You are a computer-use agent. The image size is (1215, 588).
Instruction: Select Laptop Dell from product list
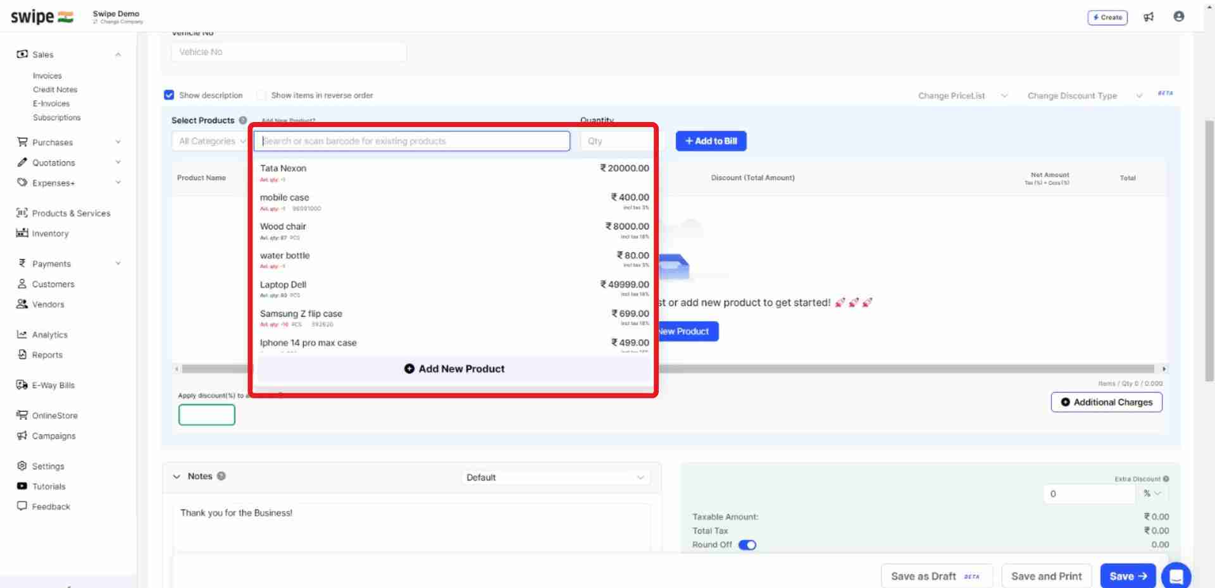(454, 289)
